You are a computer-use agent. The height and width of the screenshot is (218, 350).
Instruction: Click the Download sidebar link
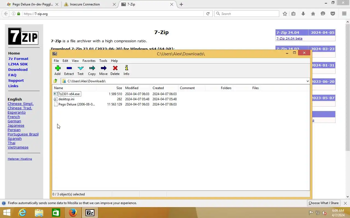point(18,69)
